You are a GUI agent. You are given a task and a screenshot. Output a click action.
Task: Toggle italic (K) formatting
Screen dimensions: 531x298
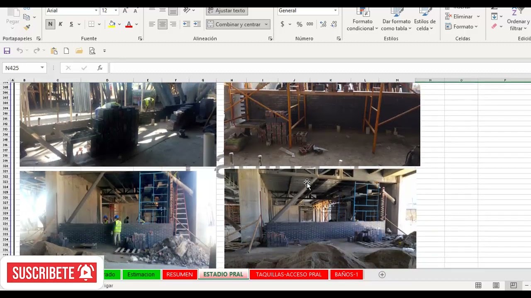point(61,24)
